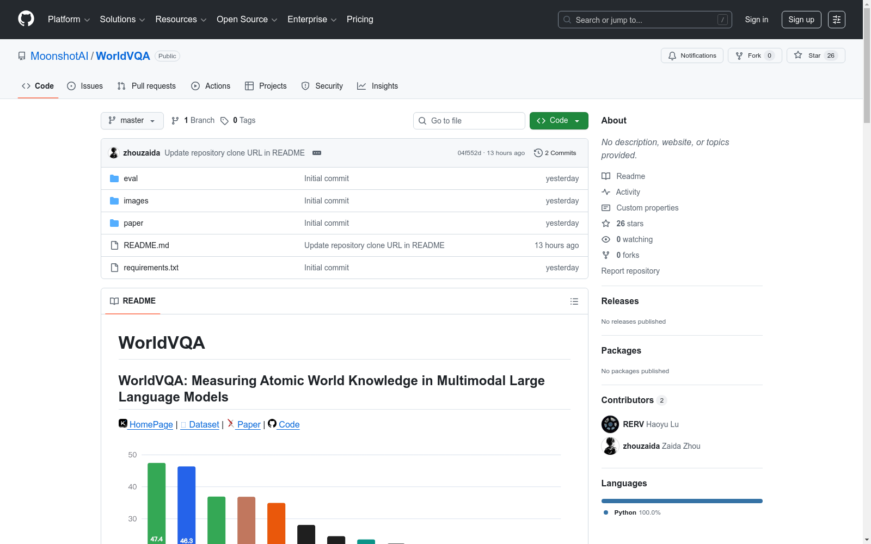Click the README.md file icon
The width and height of the screenshot is (871, 544).
tap(114, 245)
